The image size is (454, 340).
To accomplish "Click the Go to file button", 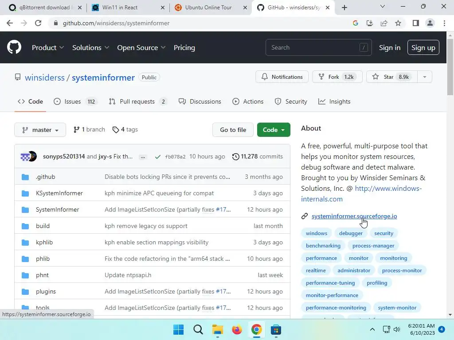I will [233, 130].
